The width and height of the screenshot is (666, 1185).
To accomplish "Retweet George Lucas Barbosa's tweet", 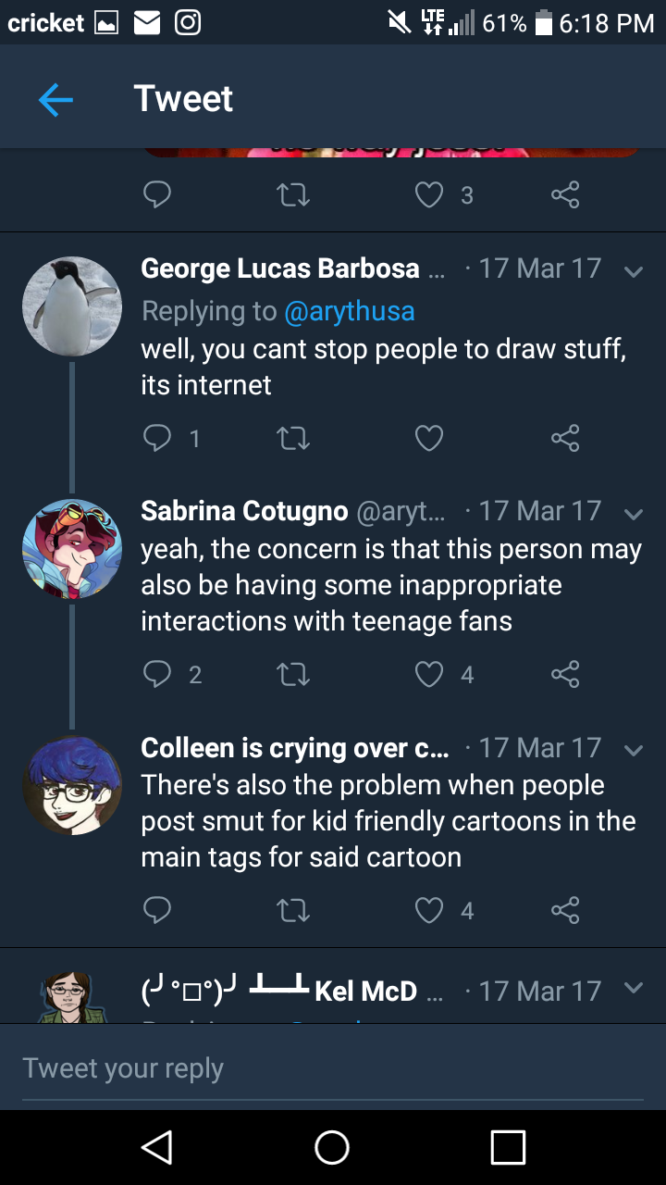I will 293,438.
